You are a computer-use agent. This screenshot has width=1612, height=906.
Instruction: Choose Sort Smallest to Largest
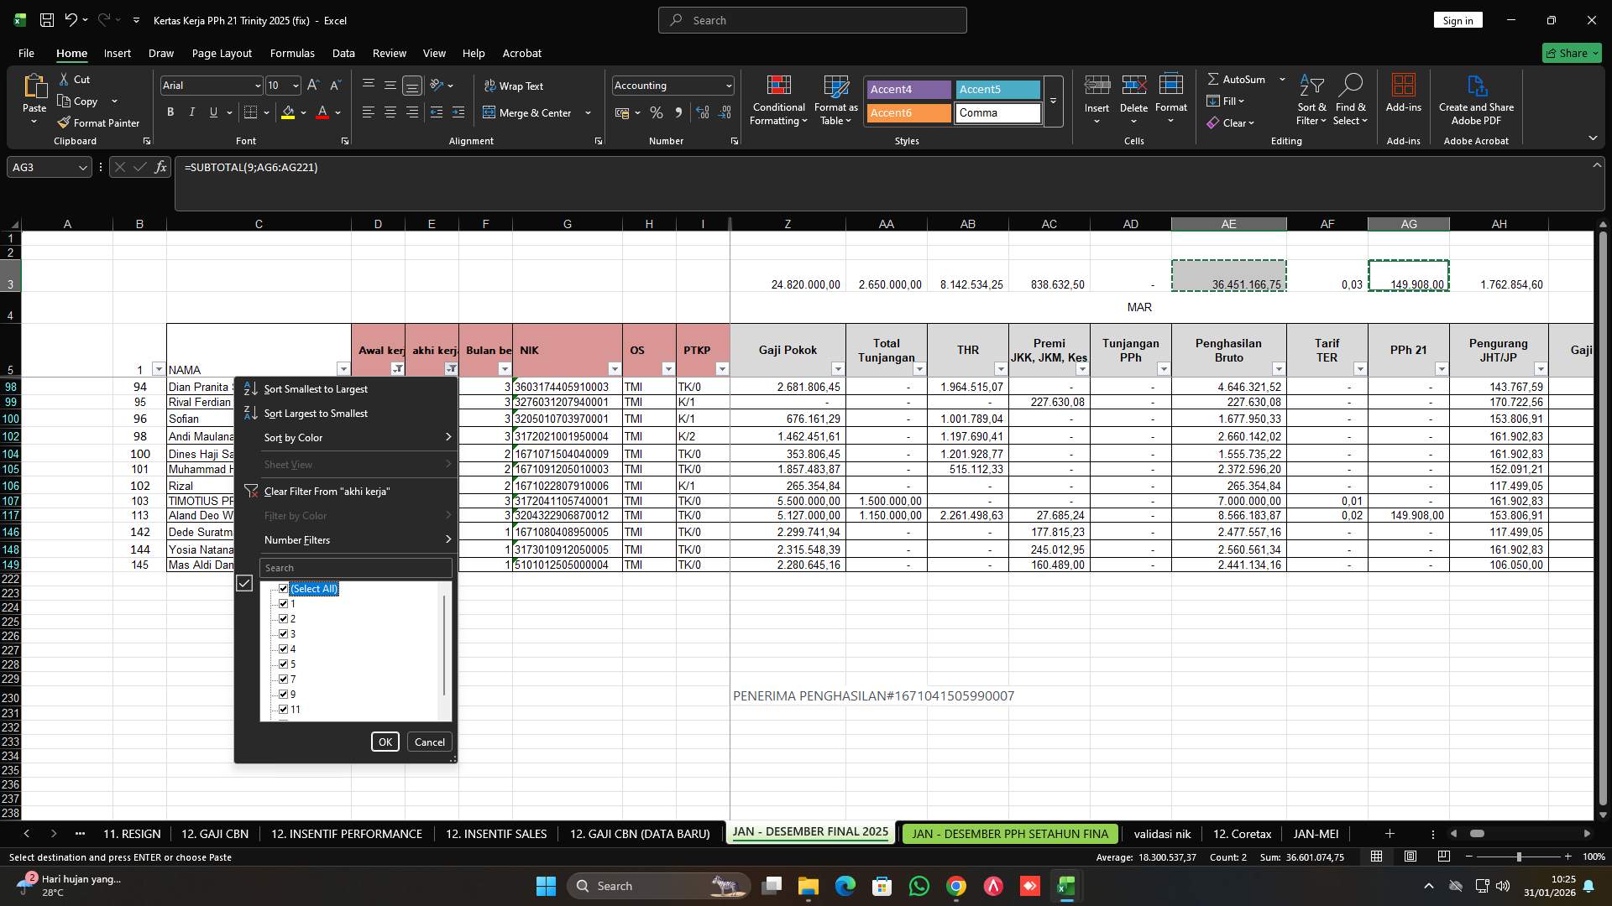tap(315, 388)
